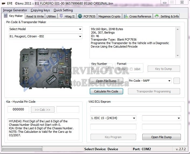Click the Setting & Info gear icon
This screenshot has height=154, width=190.
[157, 16]
